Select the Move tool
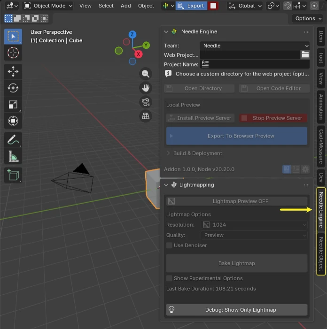Viewport: 327px width, 329px height. (13, 71)
